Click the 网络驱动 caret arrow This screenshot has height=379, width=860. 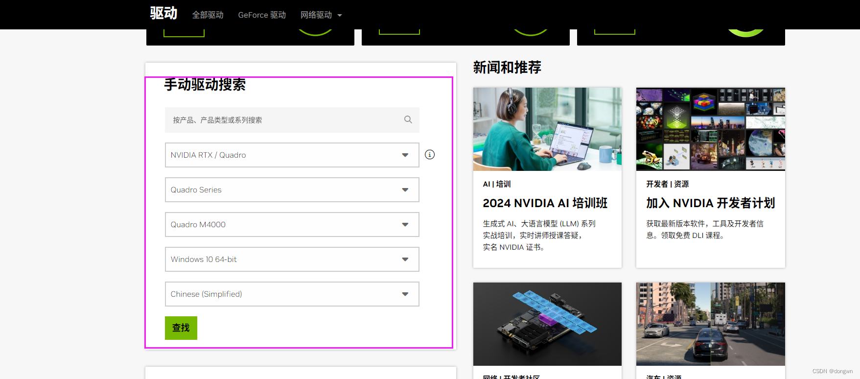coord(340,16)
